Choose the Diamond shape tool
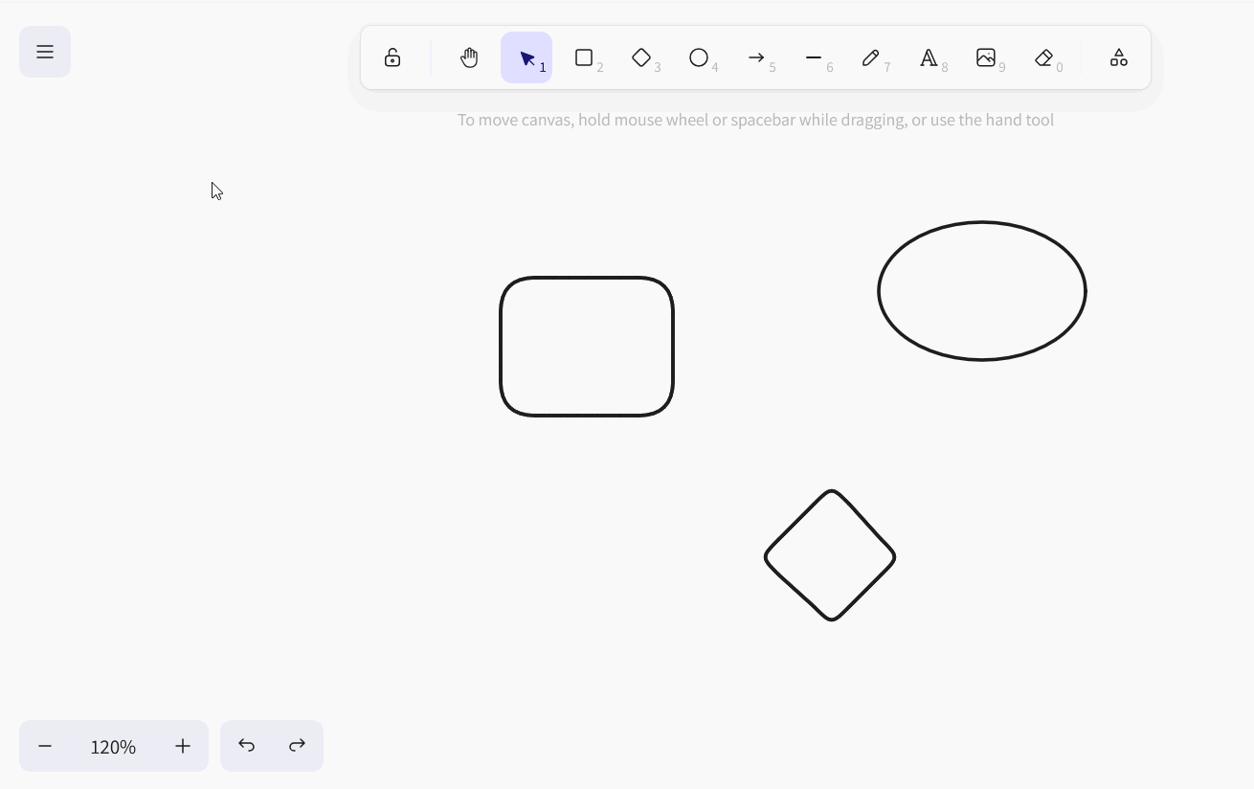1254x789 pixels. 641,58
